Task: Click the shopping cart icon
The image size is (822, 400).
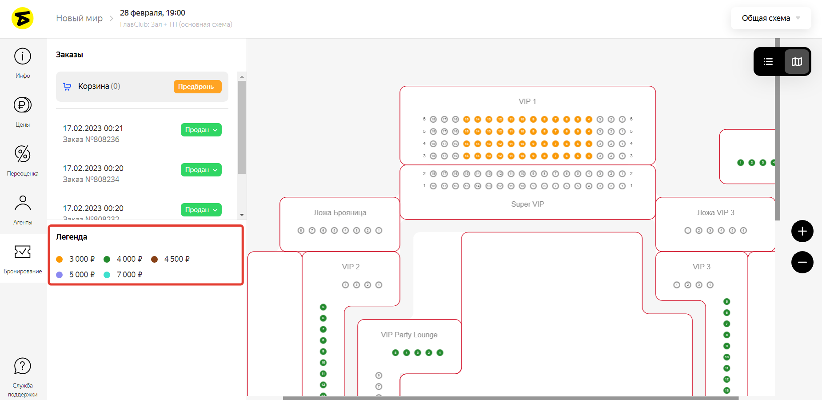Action: click(x=67, y=87)
